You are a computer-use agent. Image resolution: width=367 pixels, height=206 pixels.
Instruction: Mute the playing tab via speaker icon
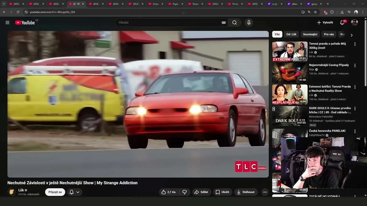[78, 4]
